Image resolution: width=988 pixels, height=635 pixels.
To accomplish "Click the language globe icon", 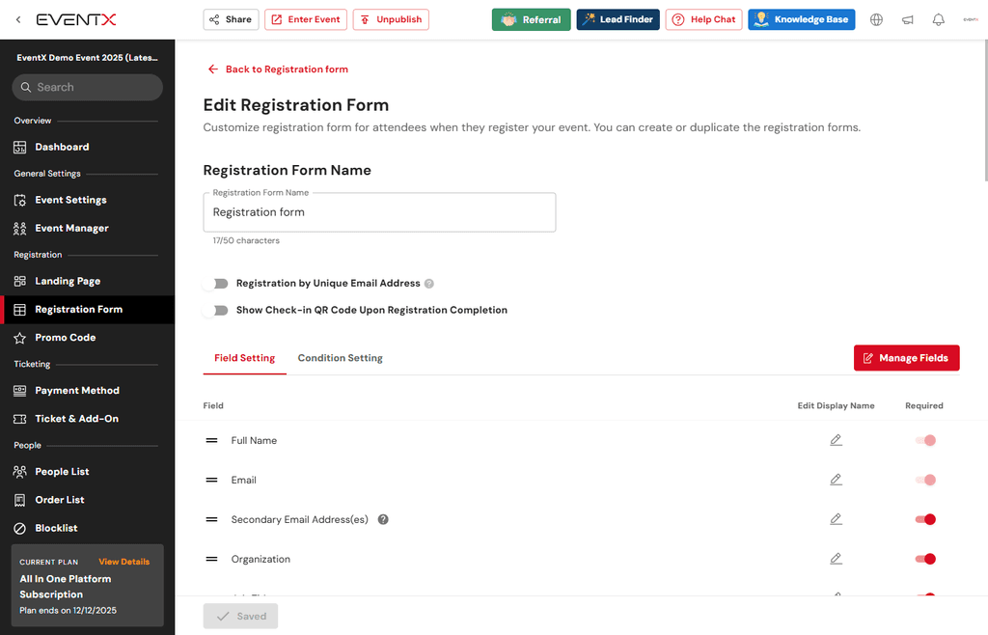I will tap(876, 18).
